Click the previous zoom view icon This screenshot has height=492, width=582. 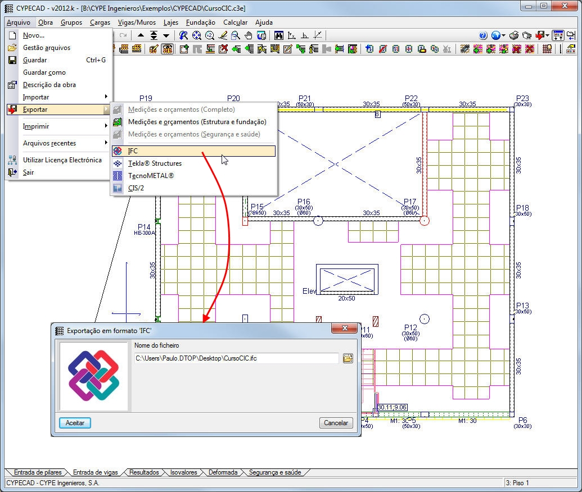click(183, 35)
